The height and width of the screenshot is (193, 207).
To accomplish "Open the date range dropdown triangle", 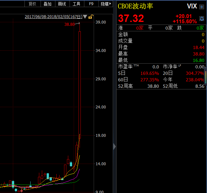I will (x=85, y=17).
